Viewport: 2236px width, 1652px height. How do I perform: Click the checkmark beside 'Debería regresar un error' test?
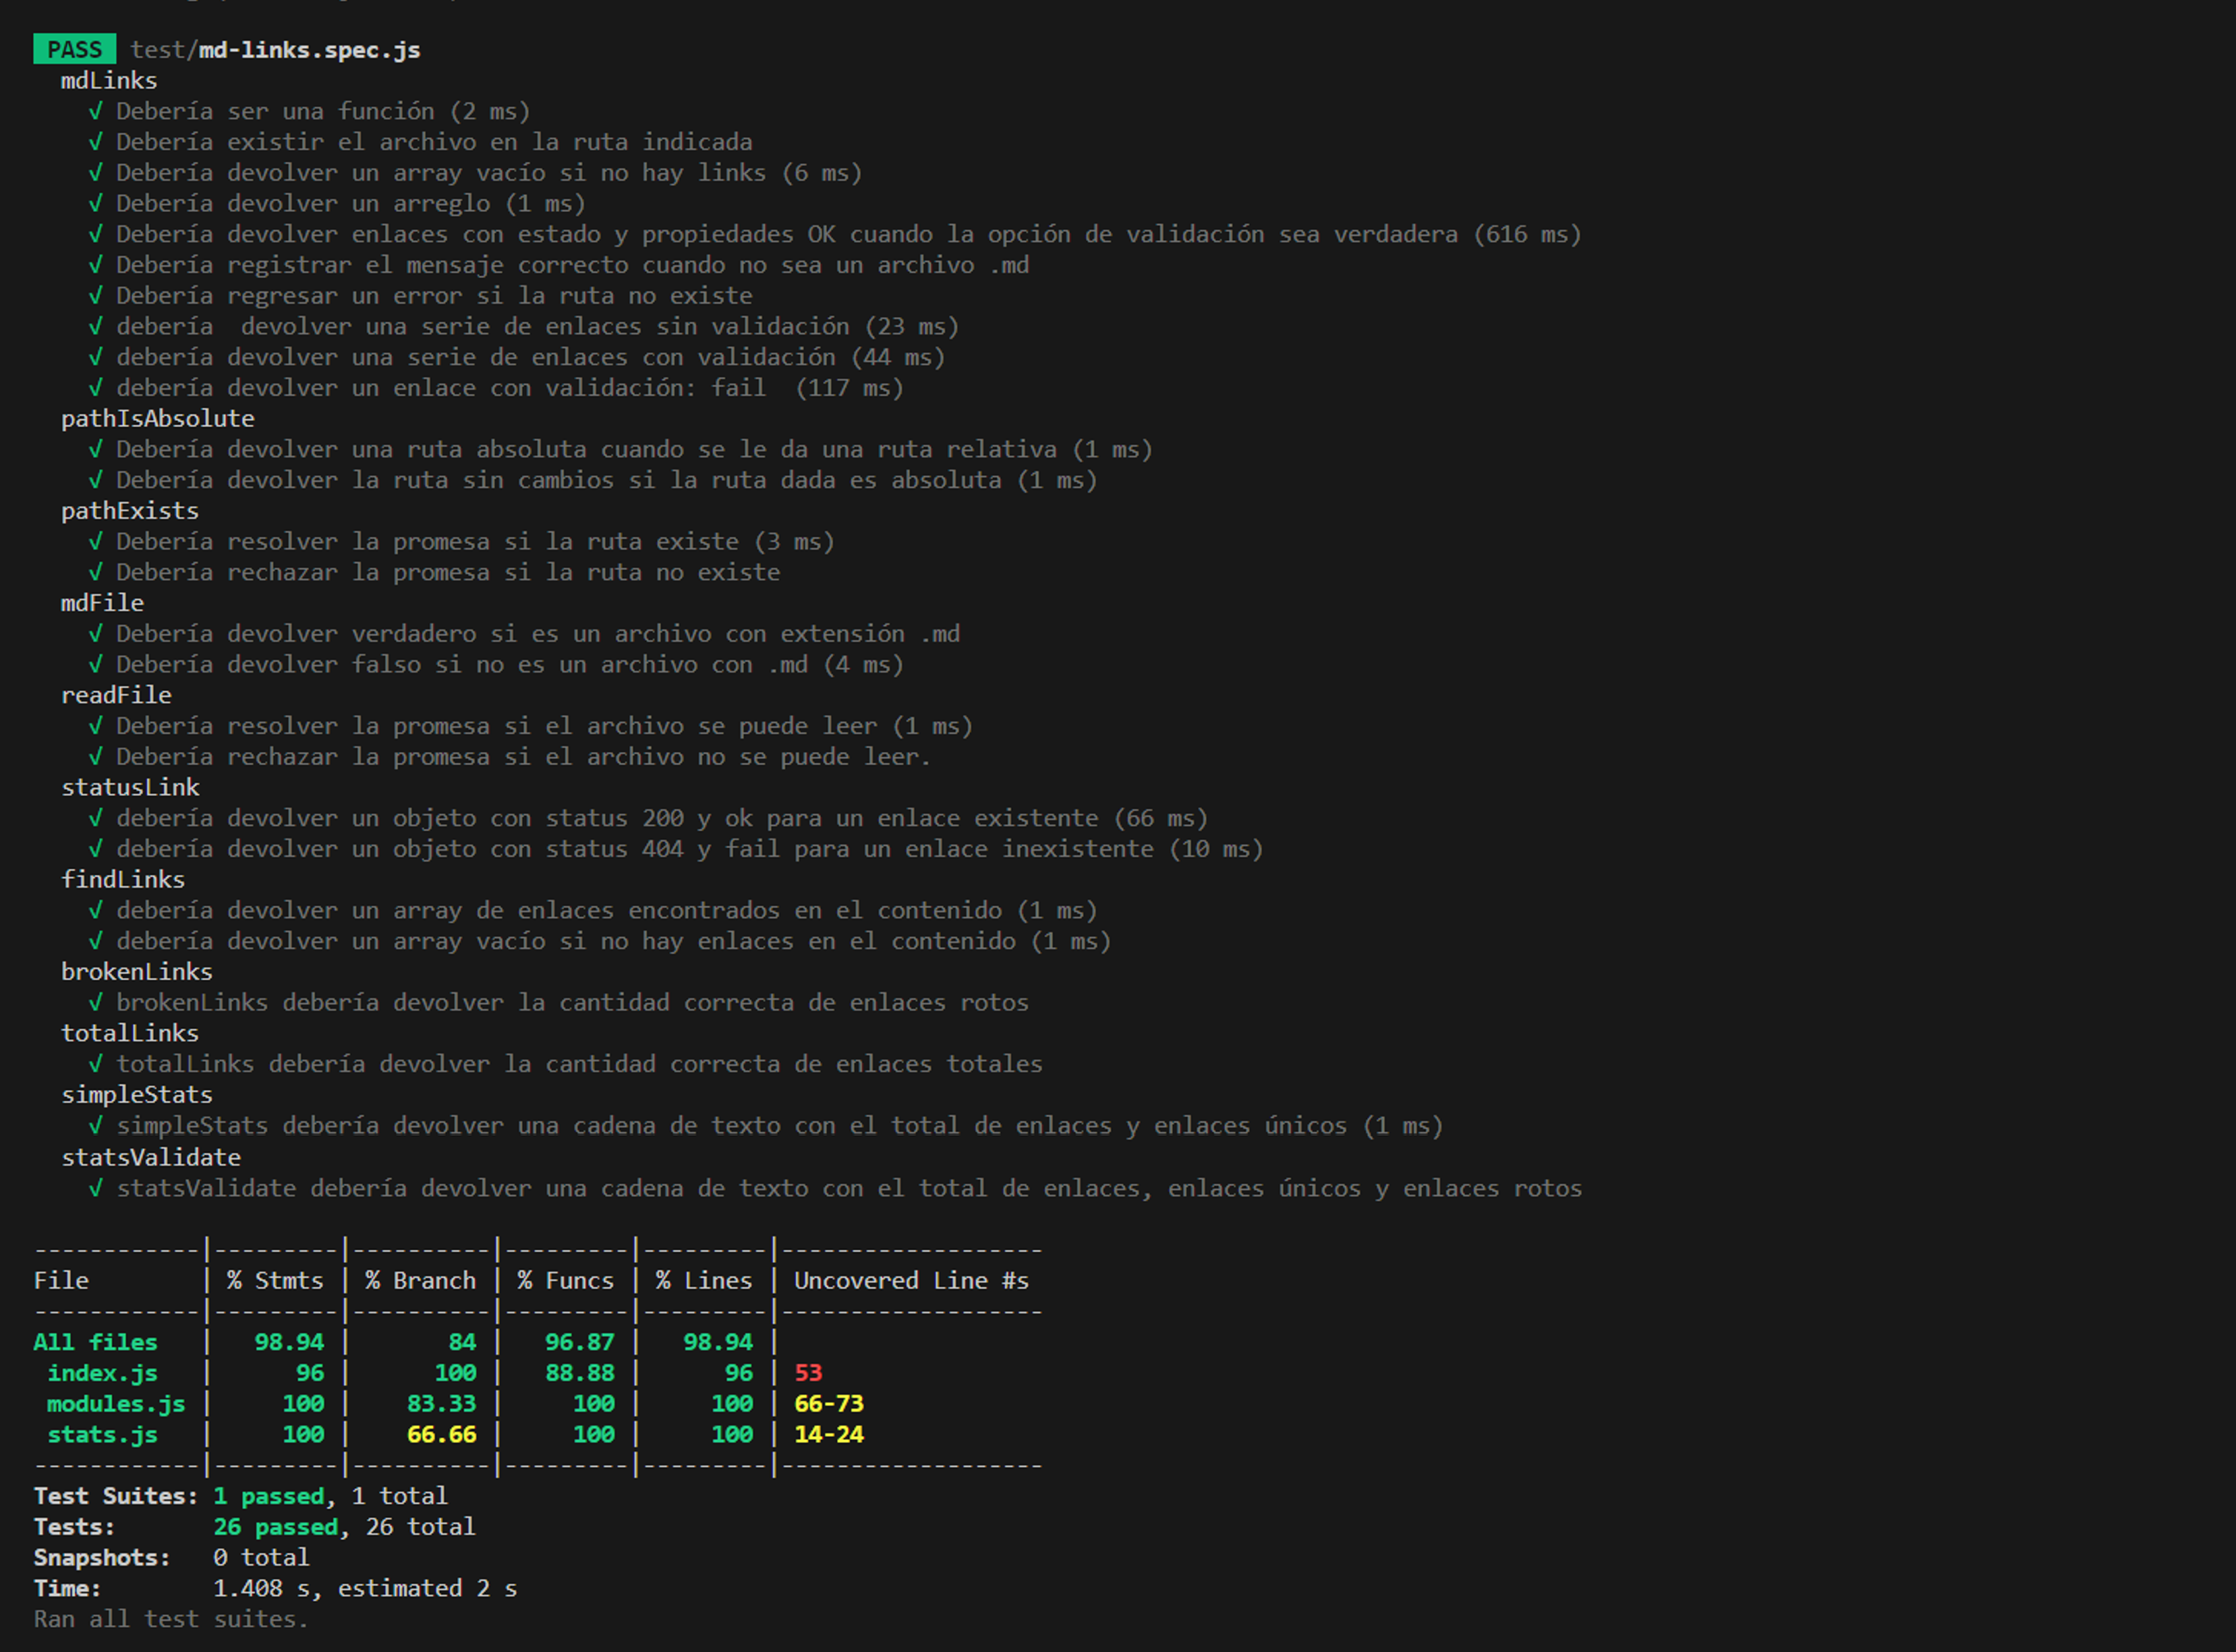click(x=95, y=296)
